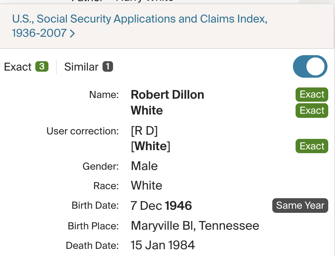Screen dimensions: 335x256
Task: Click the death date 15 Jan 1984
Action: click(x=163, y=245)
